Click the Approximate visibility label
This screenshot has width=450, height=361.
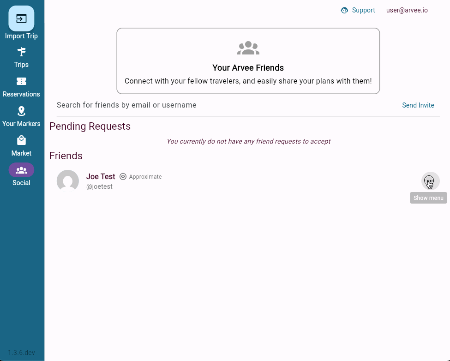click(x=145, y=177)
